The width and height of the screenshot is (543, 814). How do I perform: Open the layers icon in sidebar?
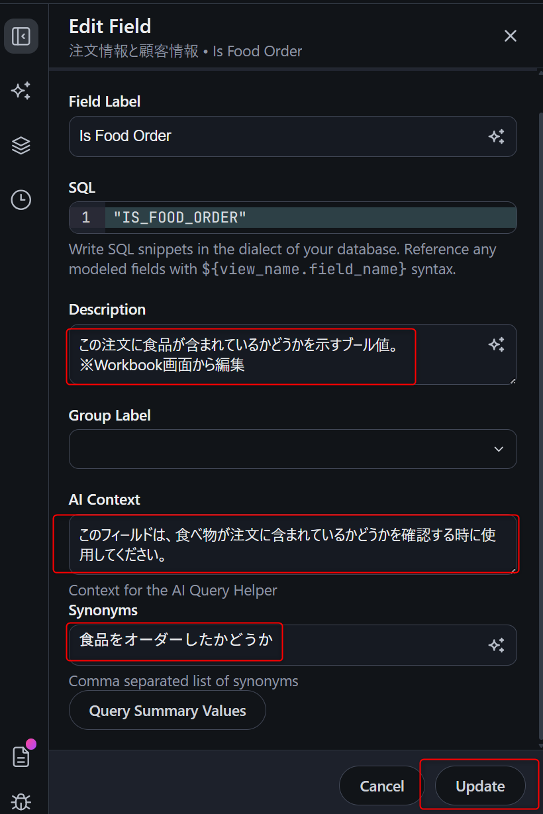pyautogui.click(x=21, y=145)
